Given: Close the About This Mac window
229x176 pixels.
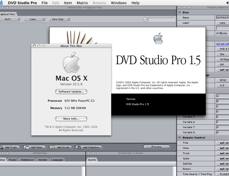Looking at the screenshot, I should [34, 46].
